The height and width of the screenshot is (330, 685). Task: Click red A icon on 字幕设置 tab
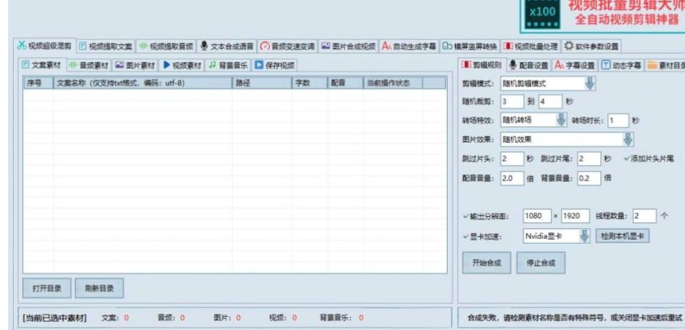coord(559,65)
